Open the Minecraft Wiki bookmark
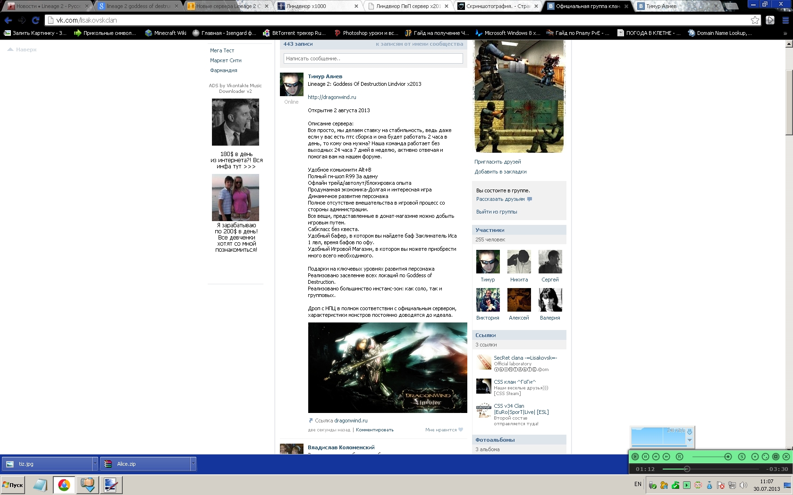 [166, 33]
